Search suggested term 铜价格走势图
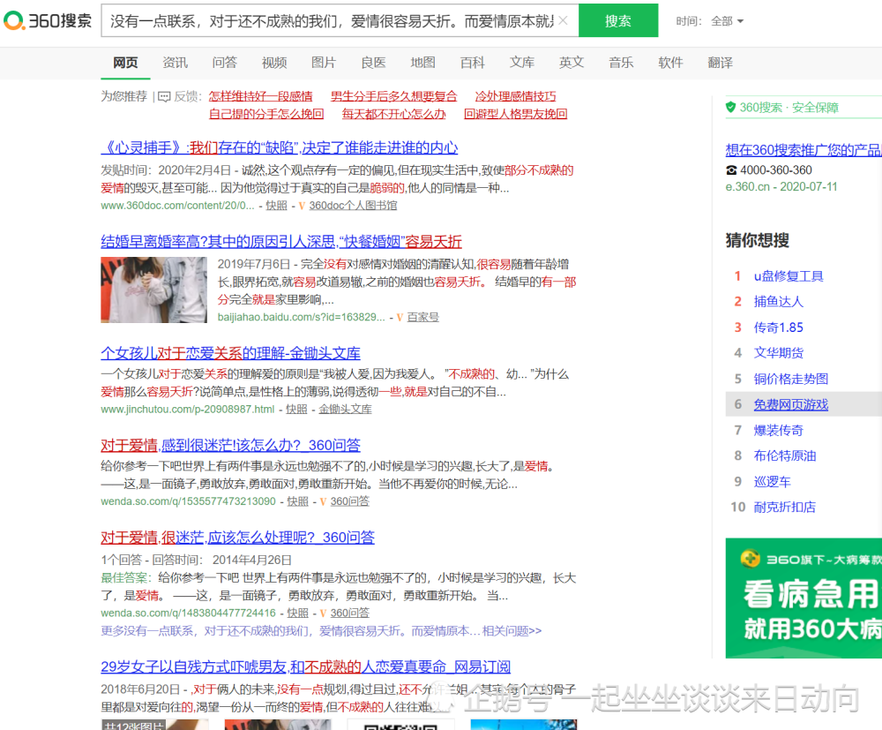Screen dimensions: 882x730 click(791, 379)
